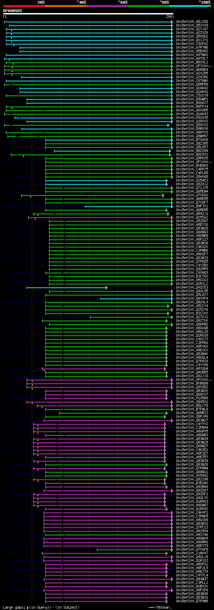The image size is (214, 610).
Task: Open hit UniRef100_Q2TJ67
Action: pos(192,29)
